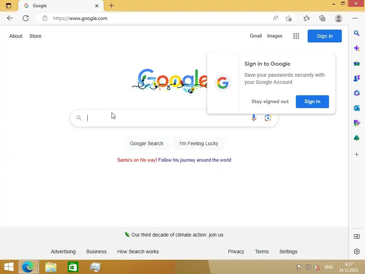This screenshot has width=365, height=274.
Task: Expand the sidebar add-apps plus button
Action: [x=356, y=154]
